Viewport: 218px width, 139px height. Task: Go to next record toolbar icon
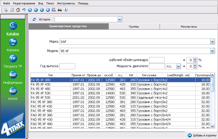click(42, 10)
